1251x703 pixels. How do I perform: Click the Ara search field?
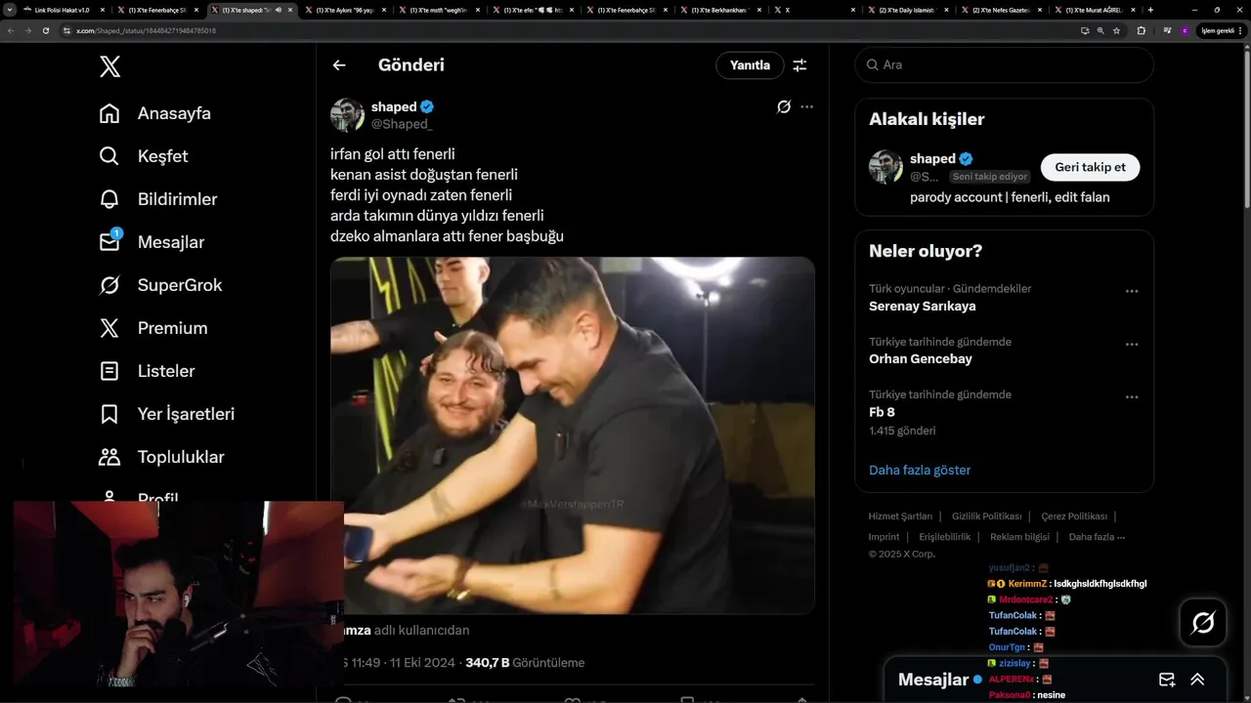point(1005,64)
